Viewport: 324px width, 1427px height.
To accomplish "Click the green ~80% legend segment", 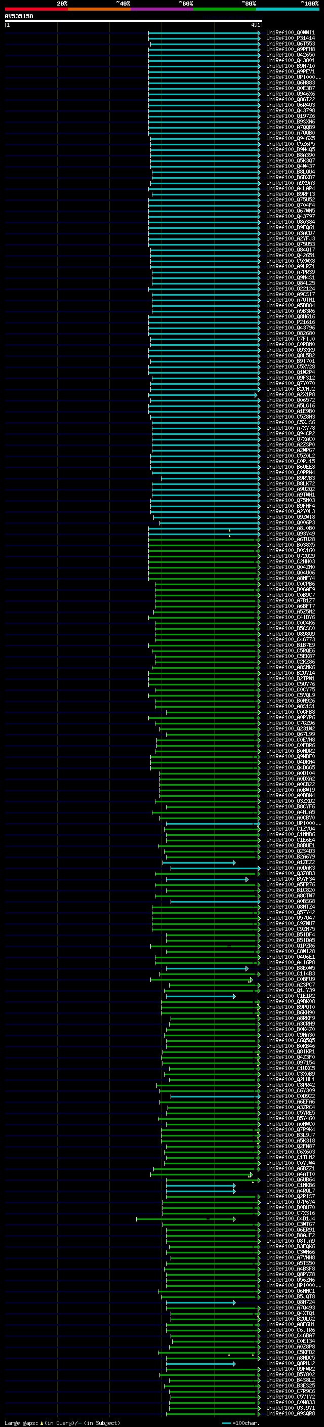I will pyautogui.click(x=225, y=9).
